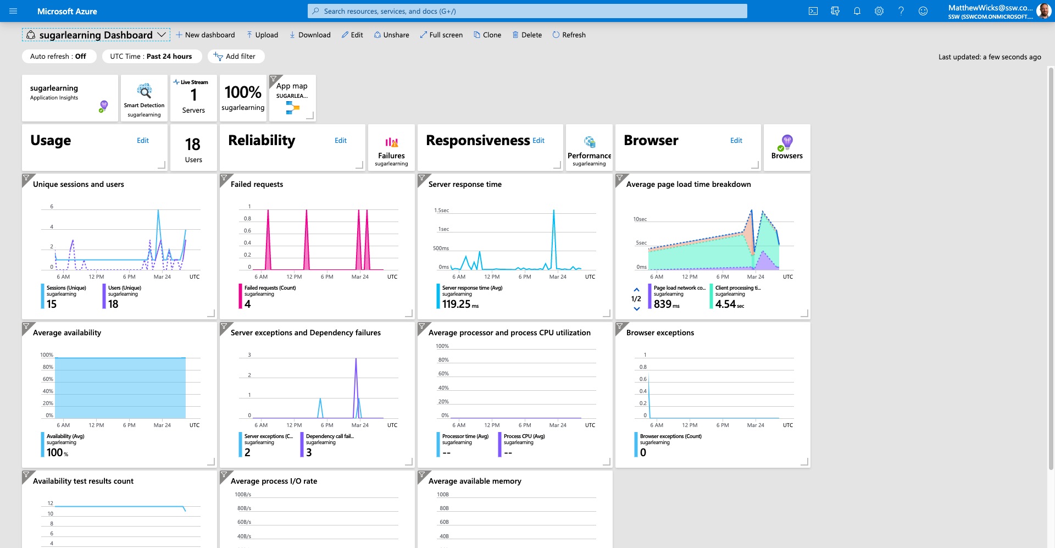Open the portal settings gear
The image size is (1055, 548).
[879, 11]
